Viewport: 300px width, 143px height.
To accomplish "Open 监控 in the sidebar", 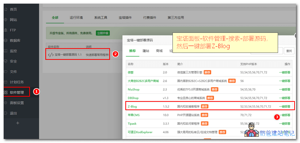I will tap(13, 51).
